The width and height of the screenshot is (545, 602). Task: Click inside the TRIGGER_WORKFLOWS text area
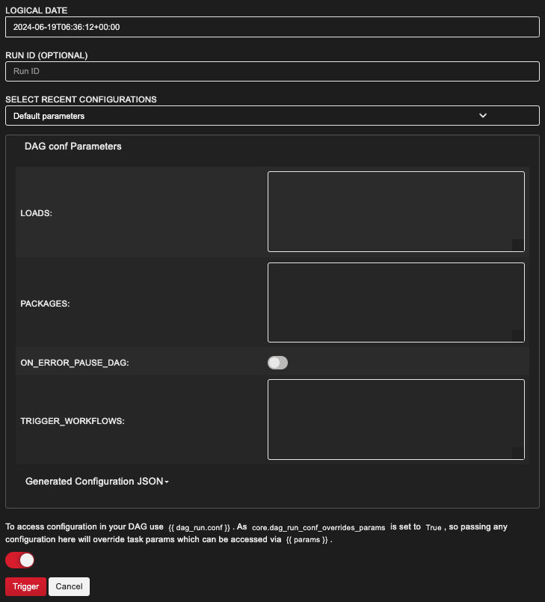tap(395, 420)
